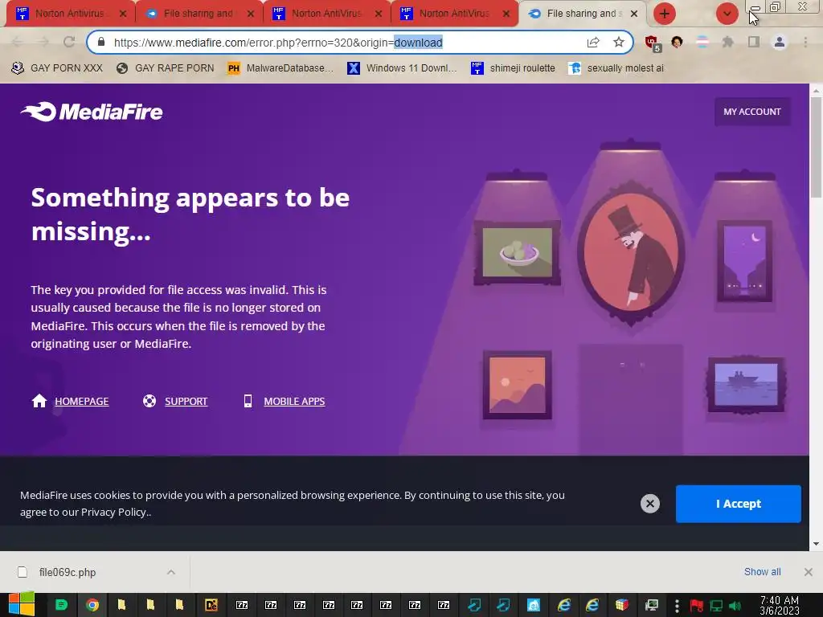Open the MalwareDatabase bookmark

point(280,68)
